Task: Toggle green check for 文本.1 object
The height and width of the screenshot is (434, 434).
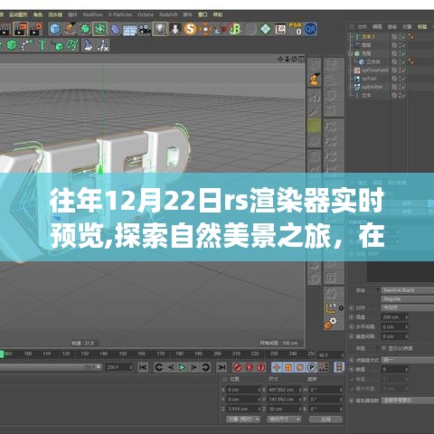Action: (402, 37)
